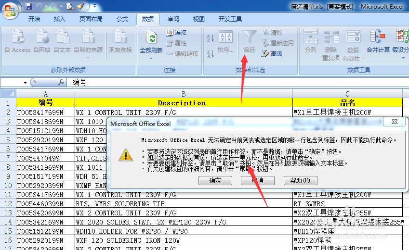Image resolution: width=409 pixels, height=250 pixels.
Task: Sort descending with the Z-A icon
Action: point(210,54)
